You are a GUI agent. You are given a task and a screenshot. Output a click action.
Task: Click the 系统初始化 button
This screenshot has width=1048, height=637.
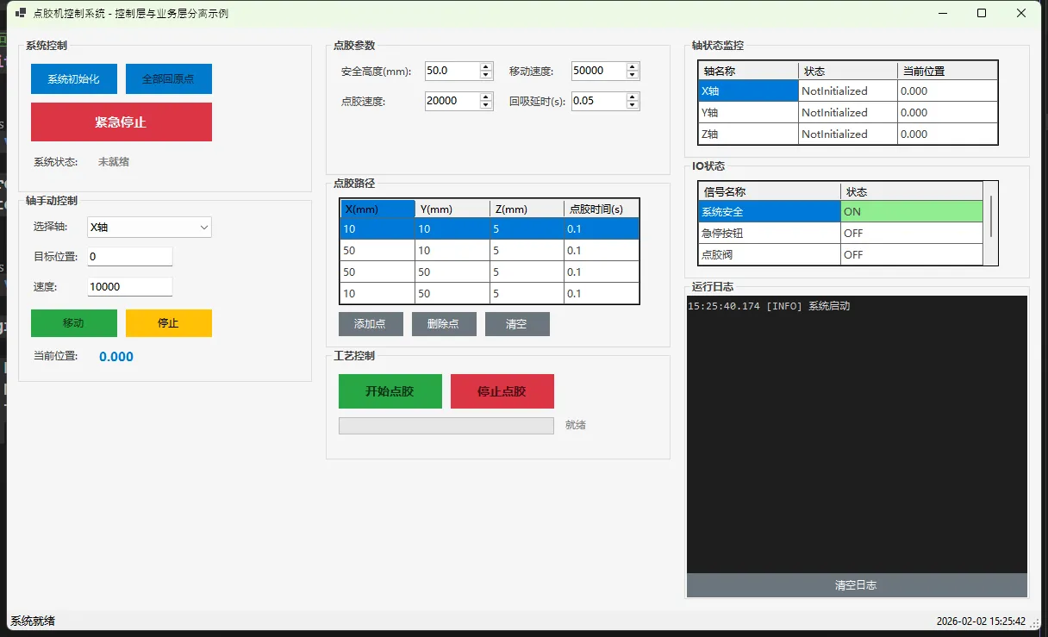coord(73,78)
